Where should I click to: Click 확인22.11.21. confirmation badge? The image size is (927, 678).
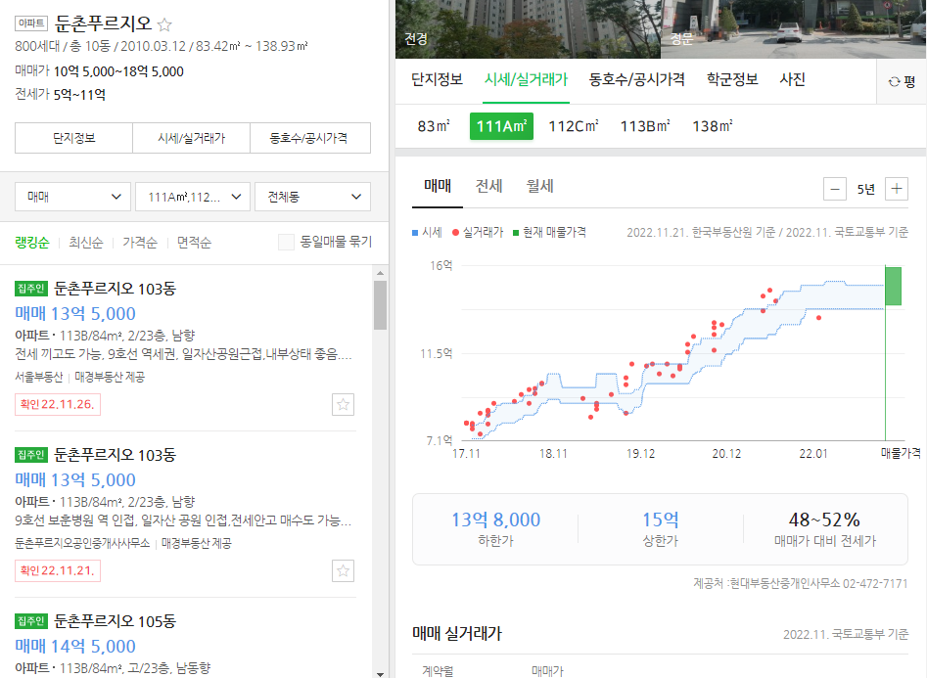point(58,570)
